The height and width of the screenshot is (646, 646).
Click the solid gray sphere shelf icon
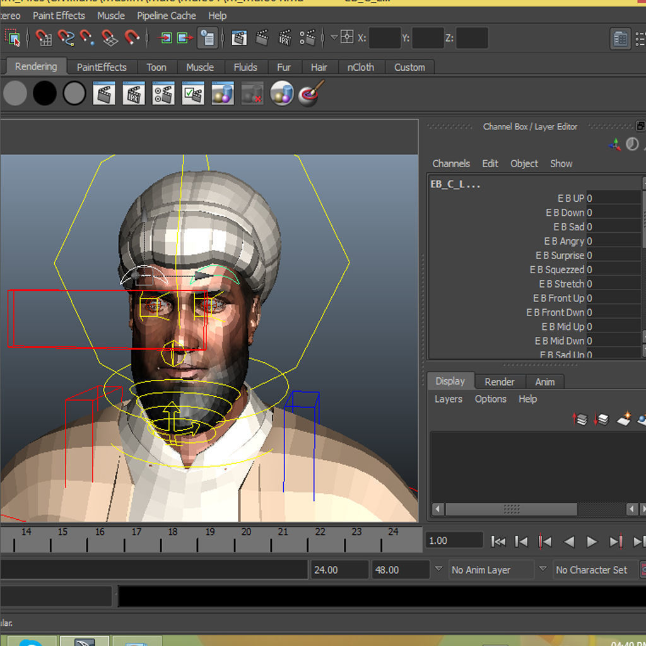click(15, 93)
